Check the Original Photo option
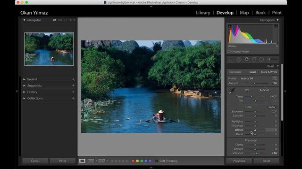The image size is (302, 169). 229,52
